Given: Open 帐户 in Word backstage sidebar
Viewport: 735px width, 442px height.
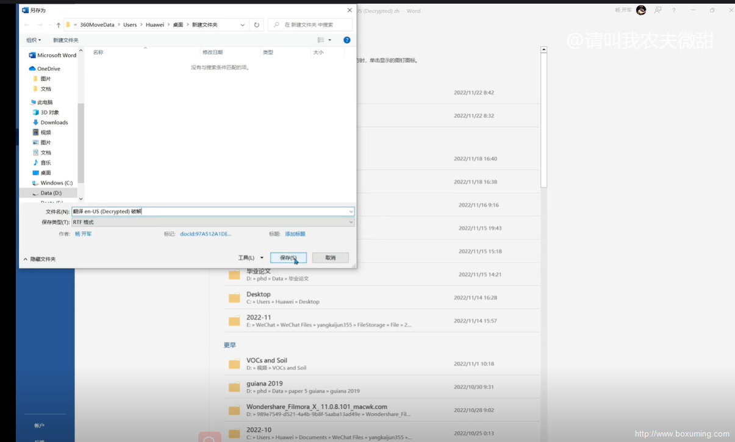Looking at the screenshot, I should [40, 426].
